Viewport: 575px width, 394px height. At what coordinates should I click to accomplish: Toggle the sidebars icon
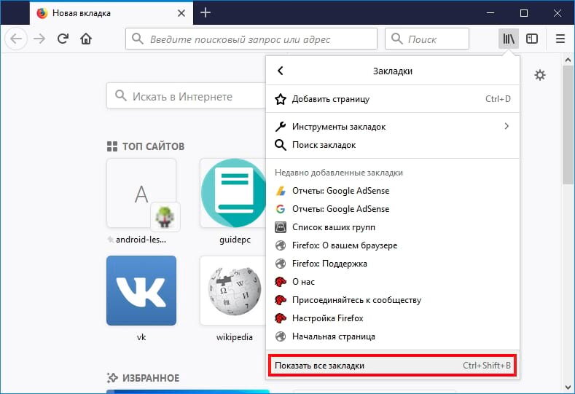tap(532, 39)
